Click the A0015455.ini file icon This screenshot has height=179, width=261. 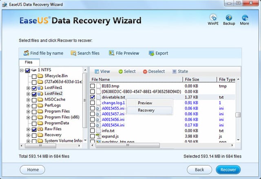click(x=98, y=109)
